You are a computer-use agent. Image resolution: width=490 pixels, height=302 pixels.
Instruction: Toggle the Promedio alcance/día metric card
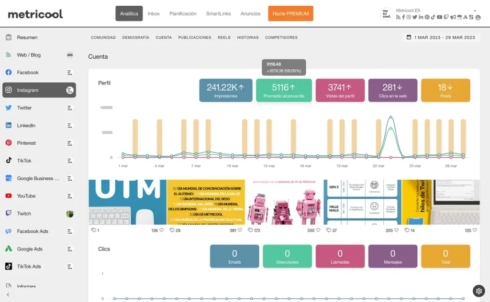[x=284, y=90]
